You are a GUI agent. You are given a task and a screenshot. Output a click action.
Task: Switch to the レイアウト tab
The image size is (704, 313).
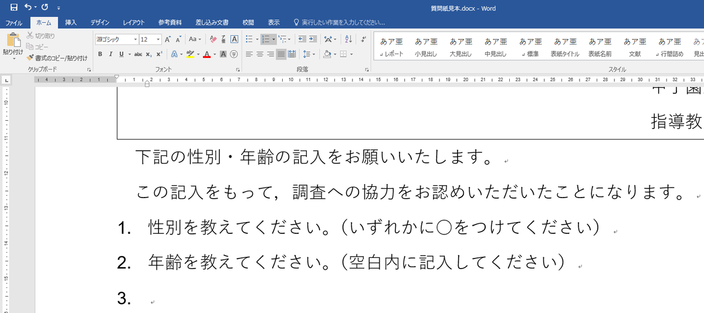[x=134, y=22]
